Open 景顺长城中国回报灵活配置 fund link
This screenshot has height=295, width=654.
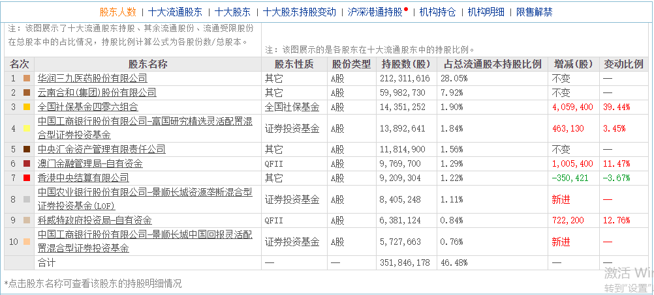[x=145, y=242]
